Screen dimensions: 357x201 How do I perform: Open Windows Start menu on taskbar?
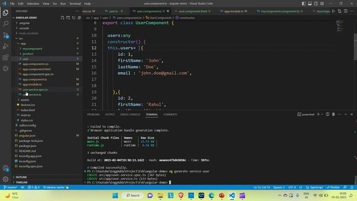[115, 195]
